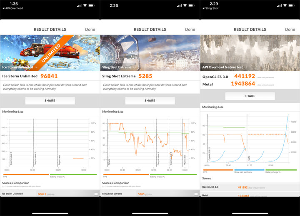The image size is (300, 216).
Task: Share the API Overhead feature test result
Action: (x=250, y=96)
